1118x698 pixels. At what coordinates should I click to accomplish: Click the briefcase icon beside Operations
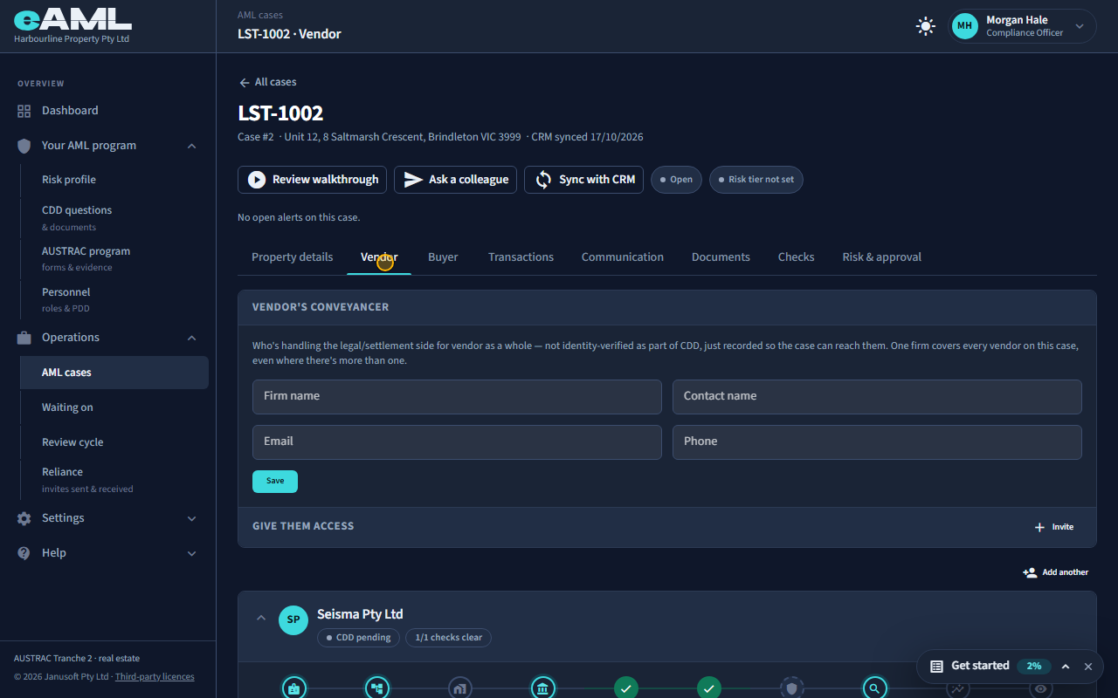[x=24, y=338]
